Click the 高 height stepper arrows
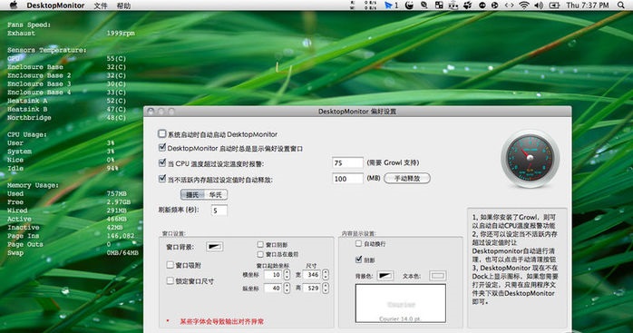 click(x=326, y=289)
